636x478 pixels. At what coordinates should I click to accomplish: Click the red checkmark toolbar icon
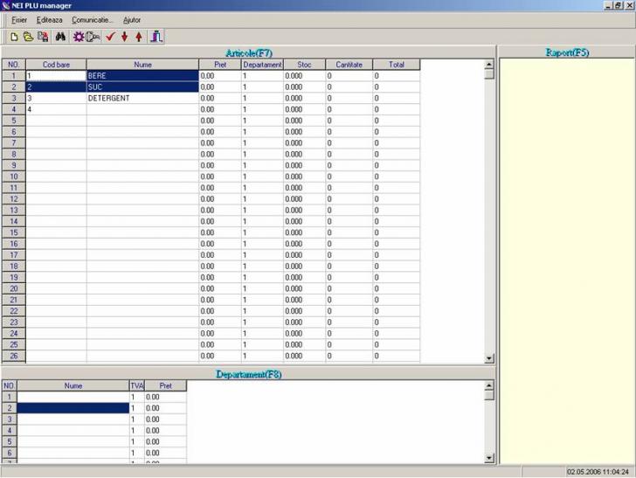[x=110, y=37]
